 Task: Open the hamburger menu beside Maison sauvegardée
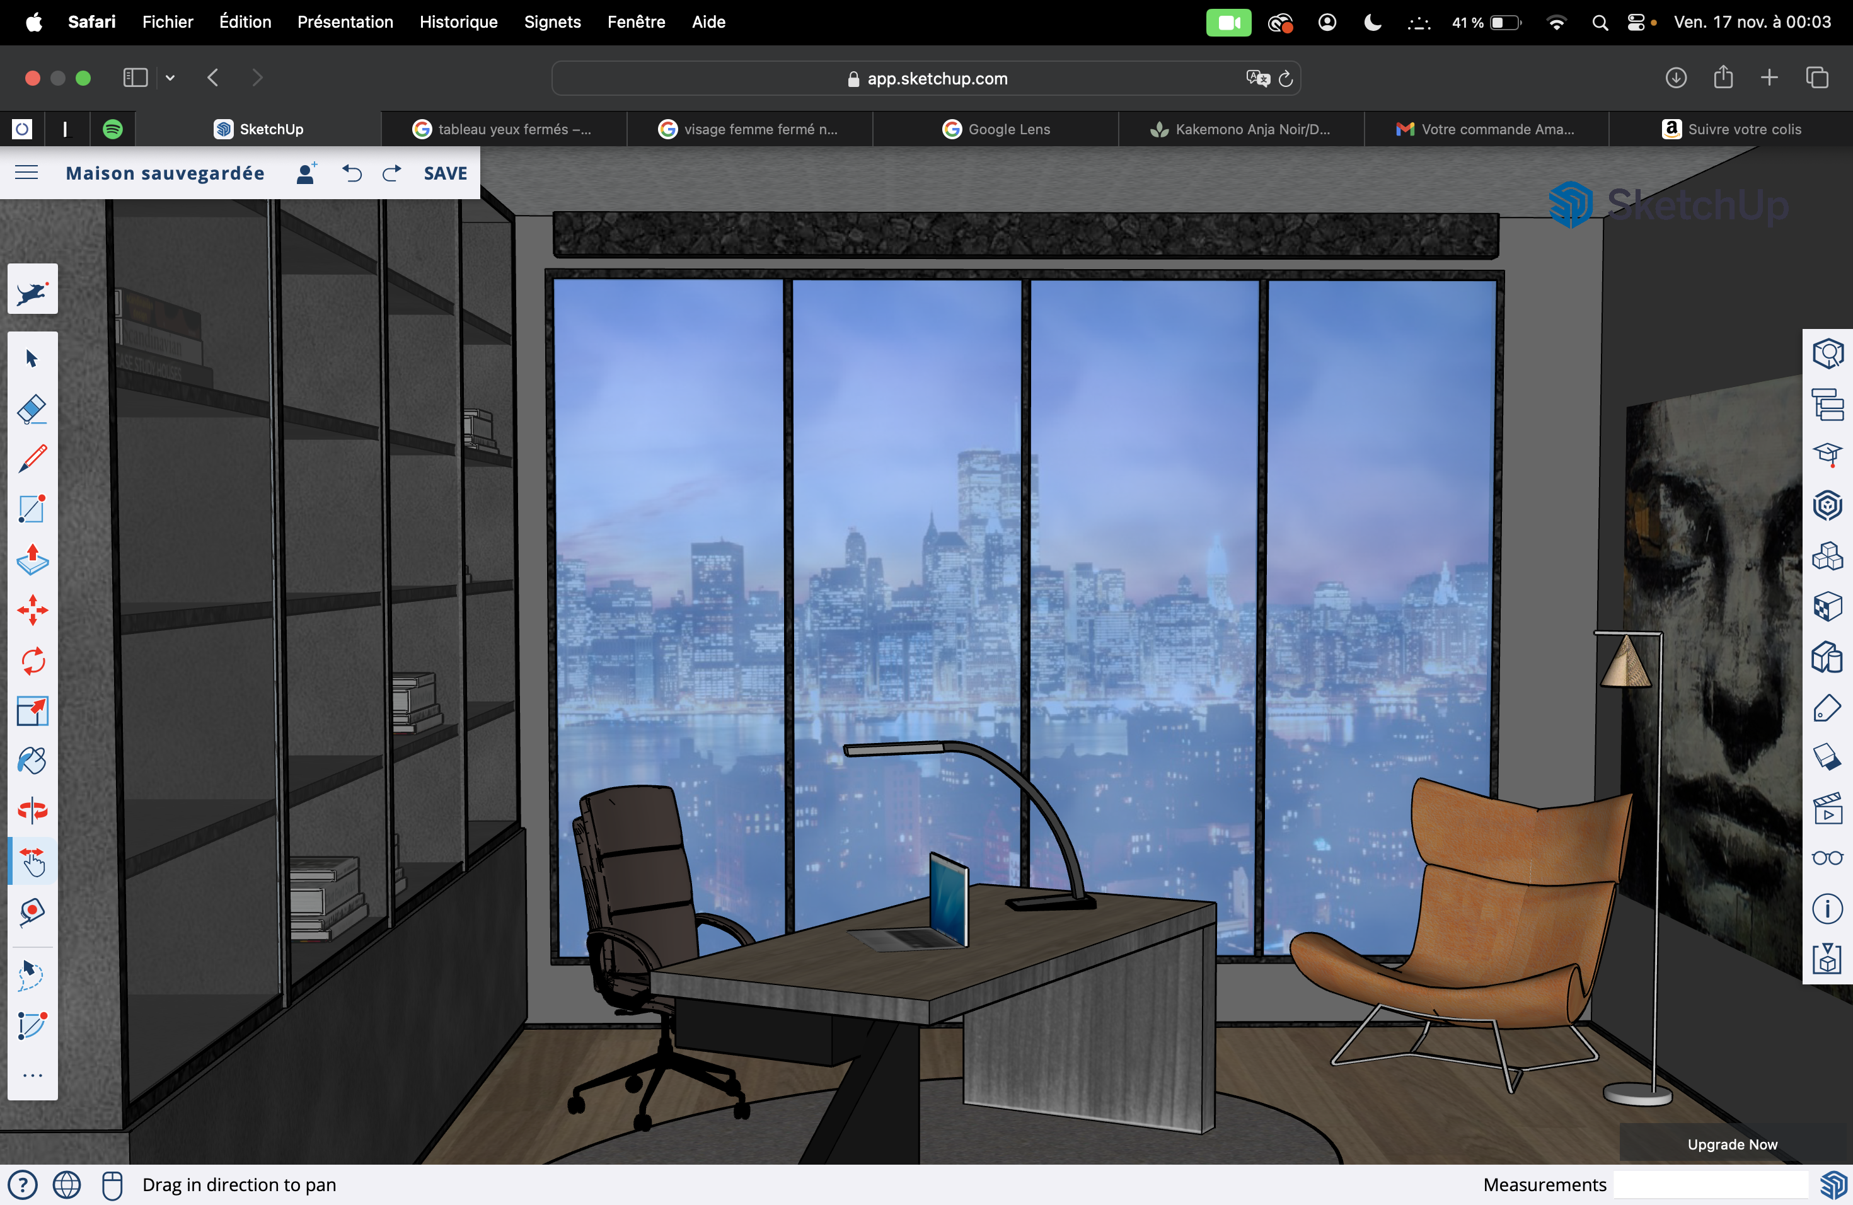[x=26, y=173]
